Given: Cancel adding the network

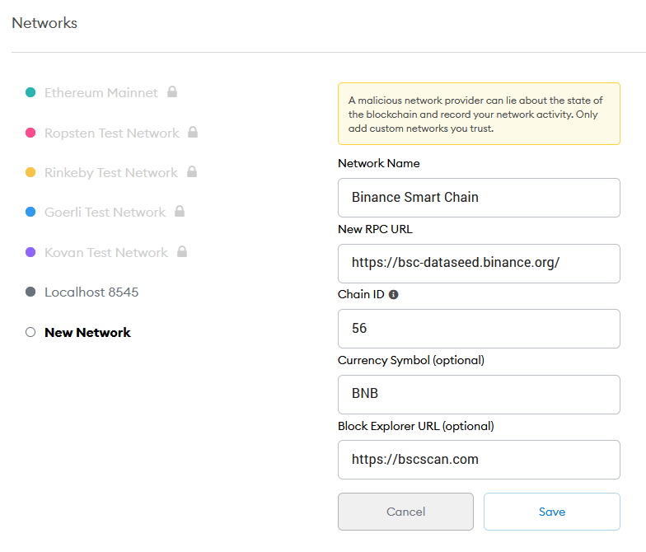Looking at the screenshot, I should click(405, 512).
